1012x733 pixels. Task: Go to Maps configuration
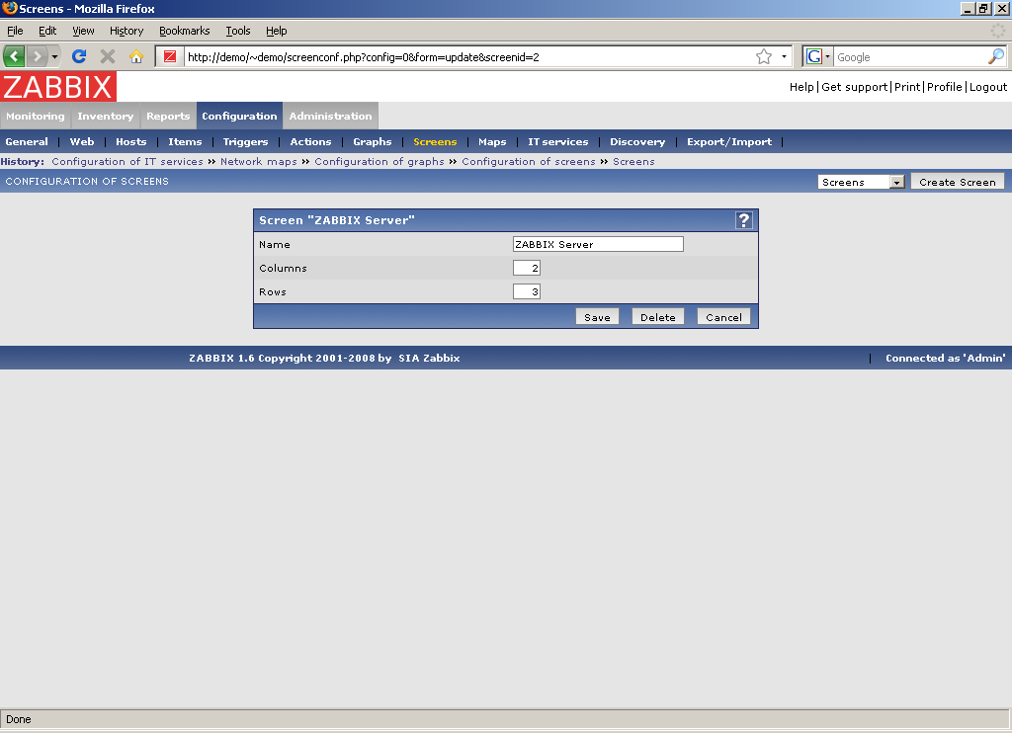pos(492,142)
